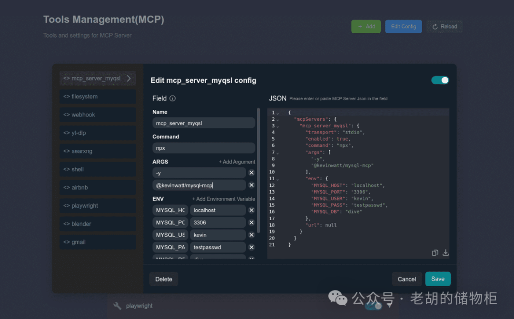Open the webhook server entry
The width and height of the screenshot is (514, 319).
[x=98, y=115]
